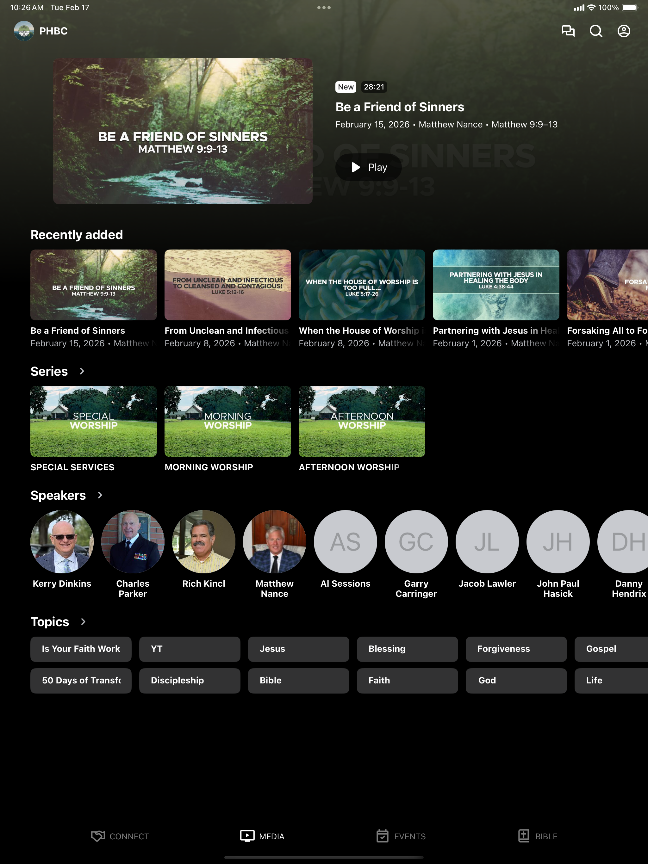The width and height of the screenshot is (648, 864).
Task: Open the search magnifier icon
Action: coord(595,31)
